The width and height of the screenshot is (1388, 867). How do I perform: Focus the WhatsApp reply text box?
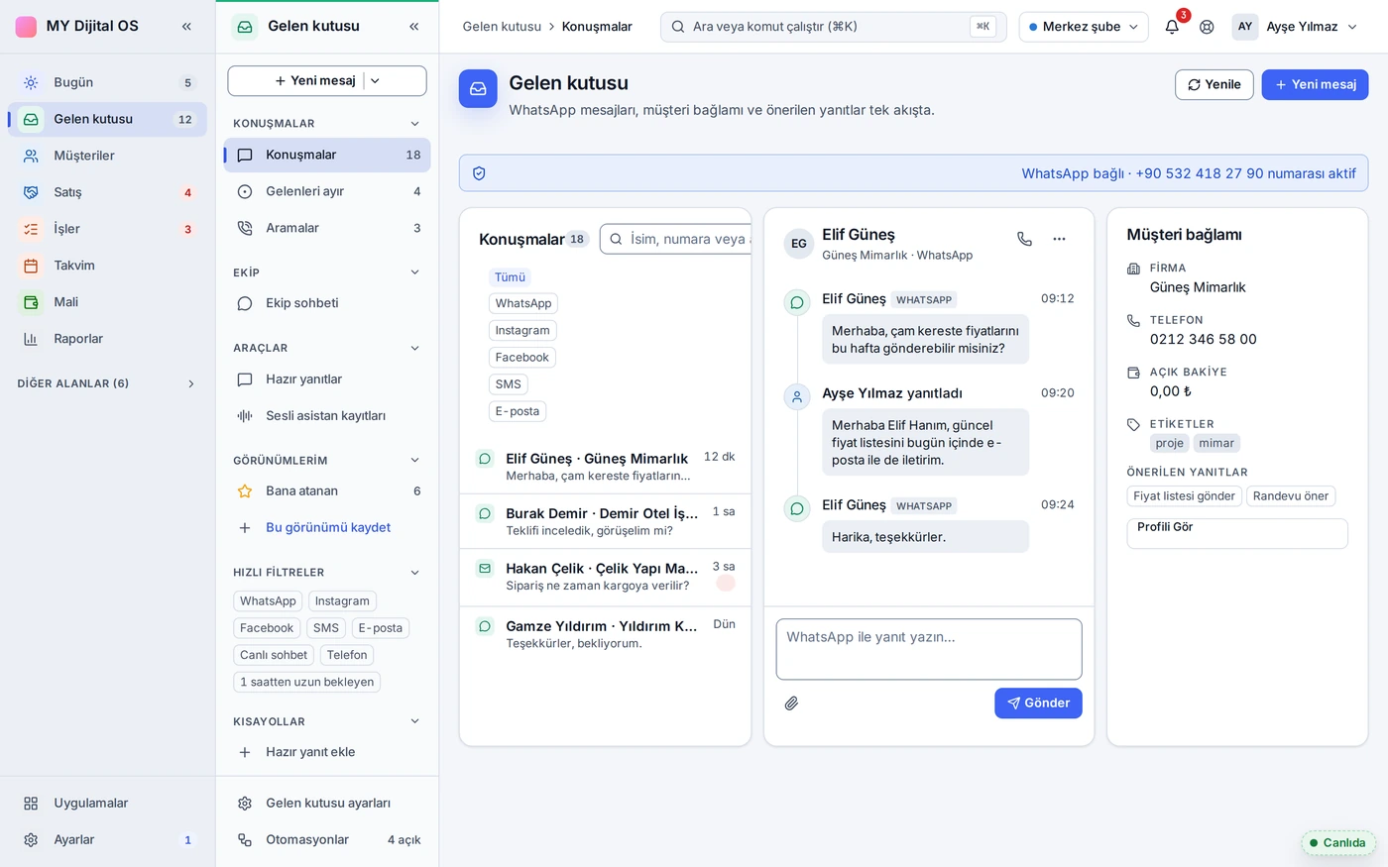click(929, 650)
